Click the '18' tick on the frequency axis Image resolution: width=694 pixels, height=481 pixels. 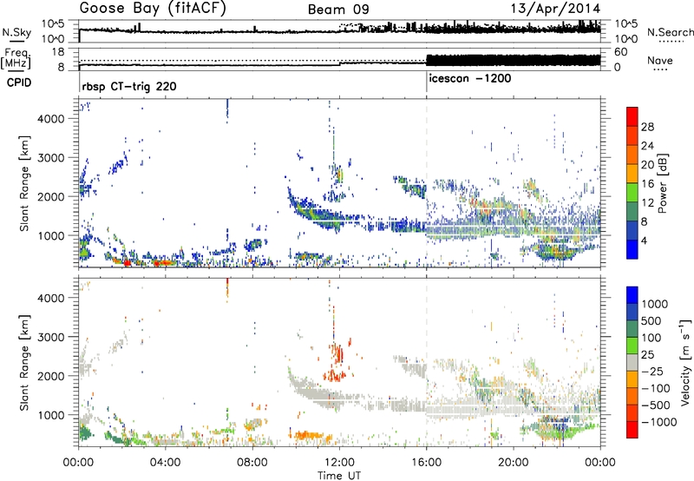(58, 51)
